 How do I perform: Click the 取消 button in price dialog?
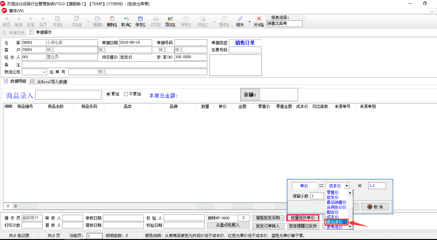click(375, 207)
